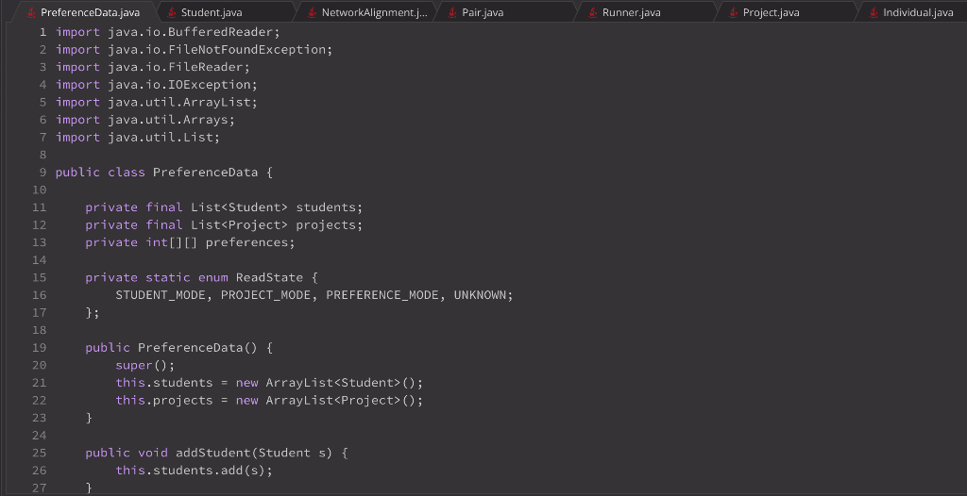Click line number 9 in gutter
The width and height of the screenshot is (967, 496).
(x=42, y=173)
